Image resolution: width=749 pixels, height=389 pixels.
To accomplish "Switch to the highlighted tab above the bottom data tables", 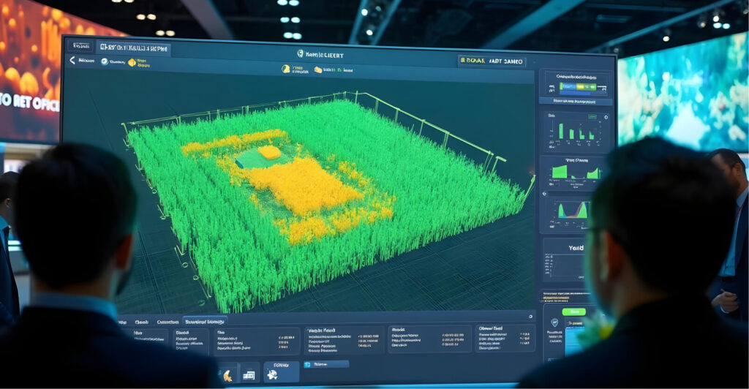I will (x=205, y=320).
